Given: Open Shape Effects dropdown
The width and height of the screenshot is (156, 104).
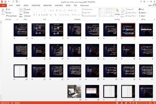Looking at the screenshot, I should pos(131,16).
